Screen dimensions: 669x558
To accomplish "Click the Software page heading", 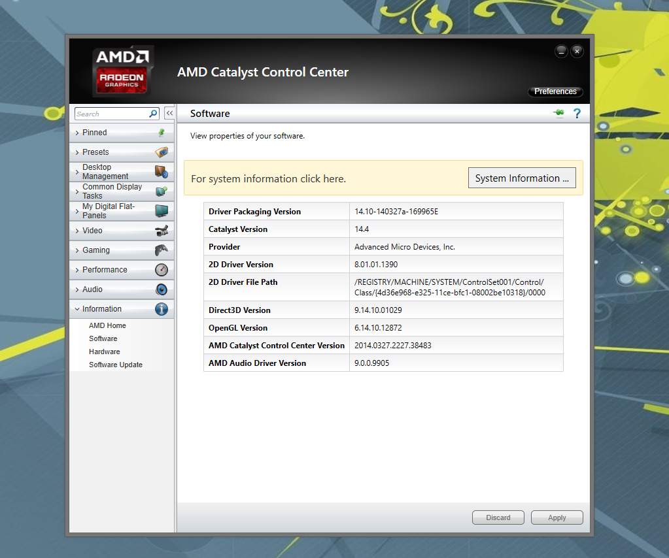I will [x=209, y=114].
